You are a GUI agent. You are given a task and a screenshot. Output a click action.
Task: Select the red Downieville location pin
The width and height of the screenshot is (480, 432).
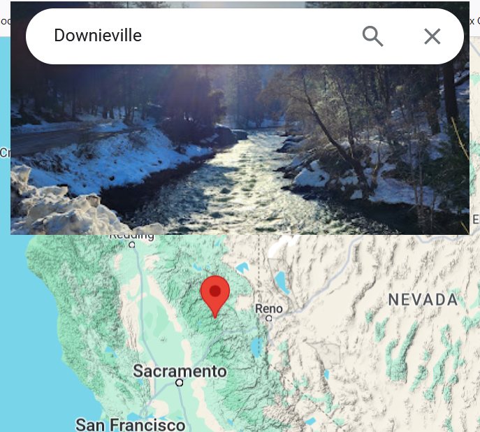tap(215, 294)
